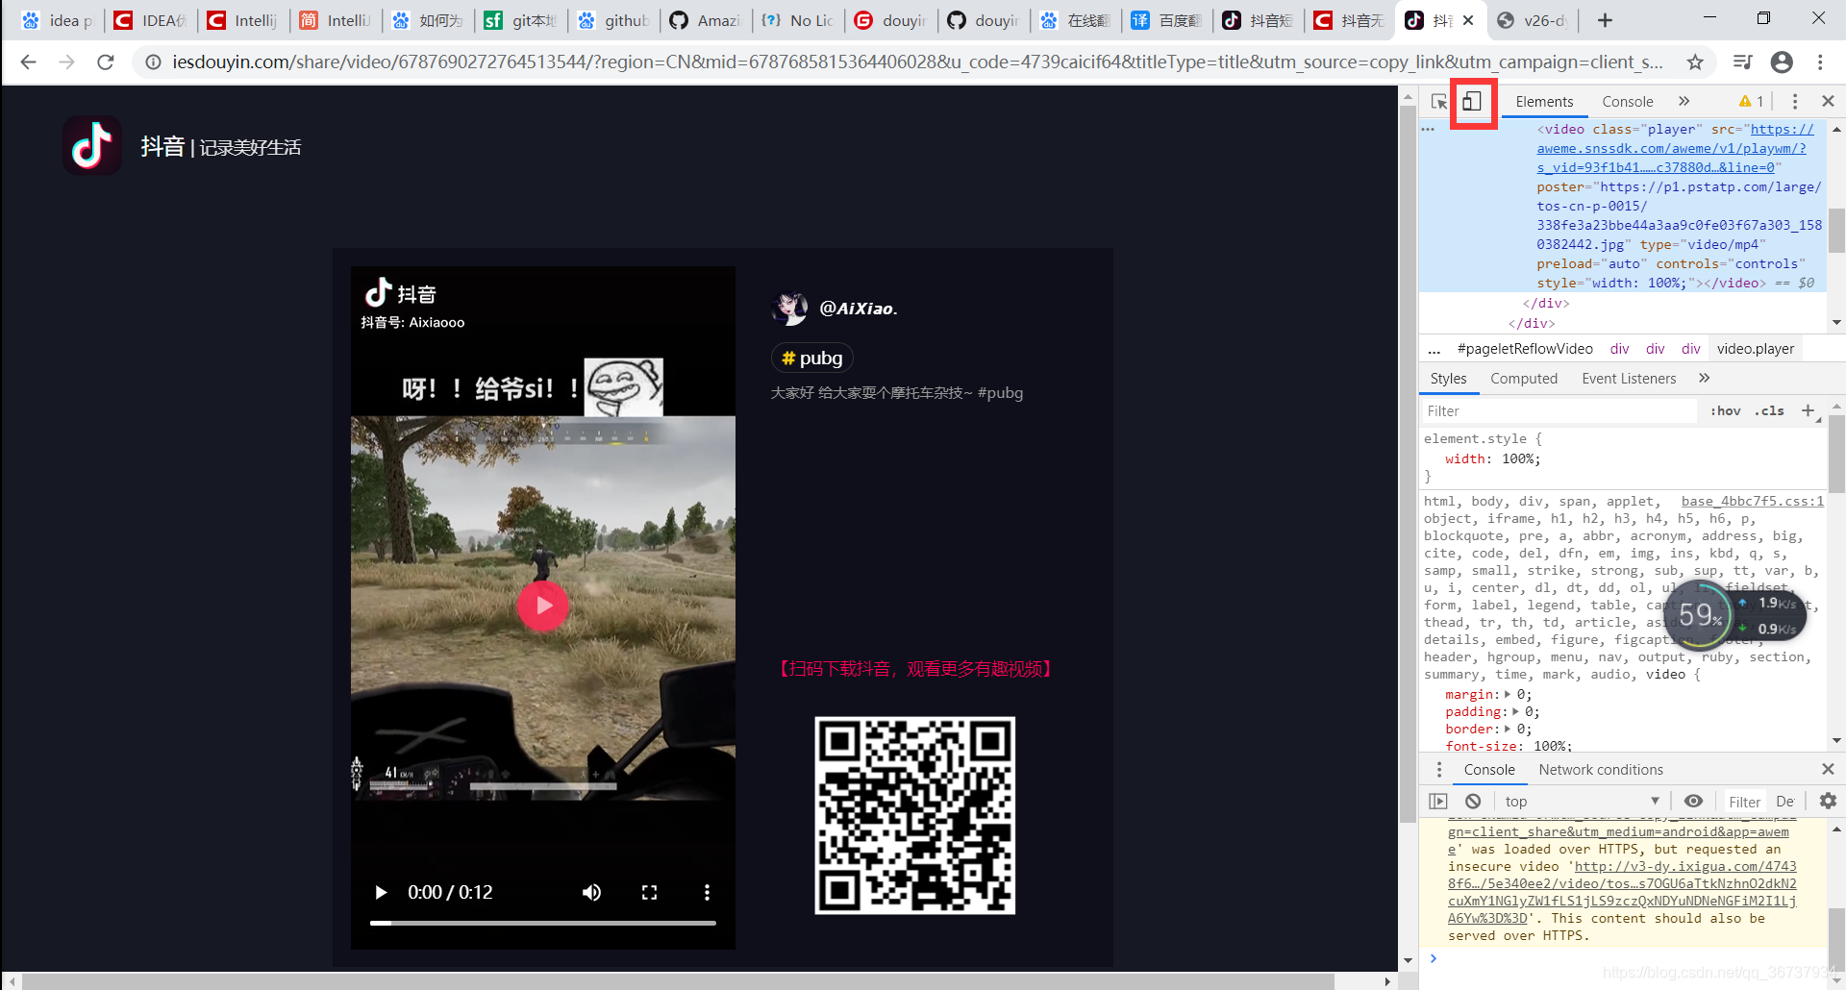
Task: Expand the margin property triangle
Action: coord(1508,694)
